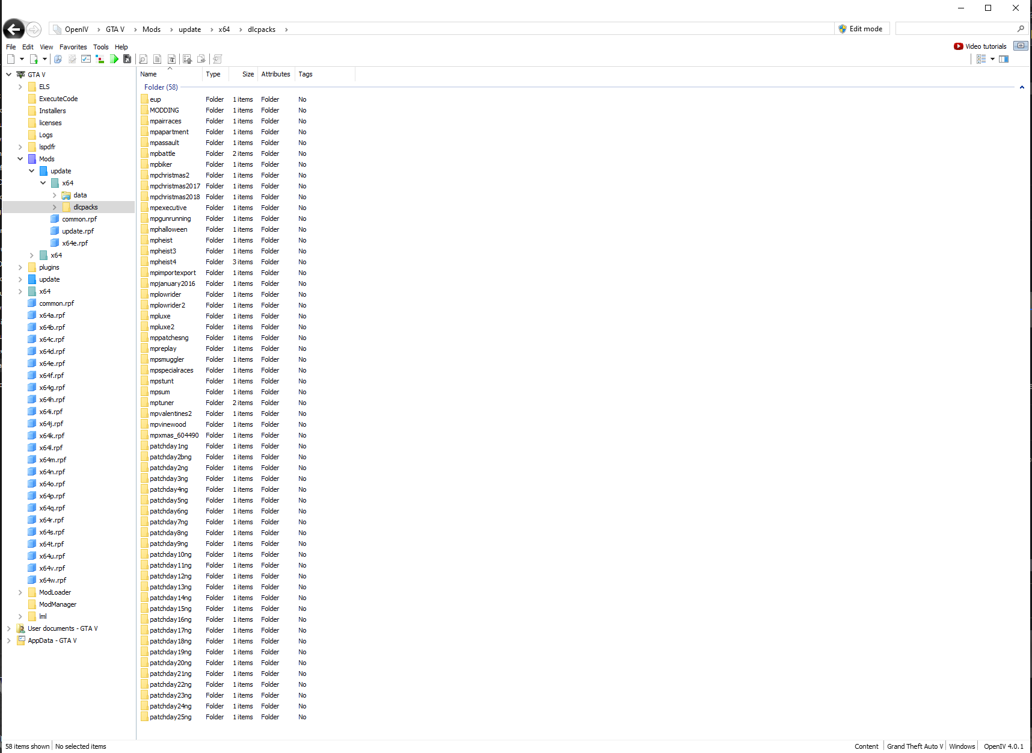Sort the list by the Size column
Viewport: 1032px width, 753px height.
(x=243, y=74)
